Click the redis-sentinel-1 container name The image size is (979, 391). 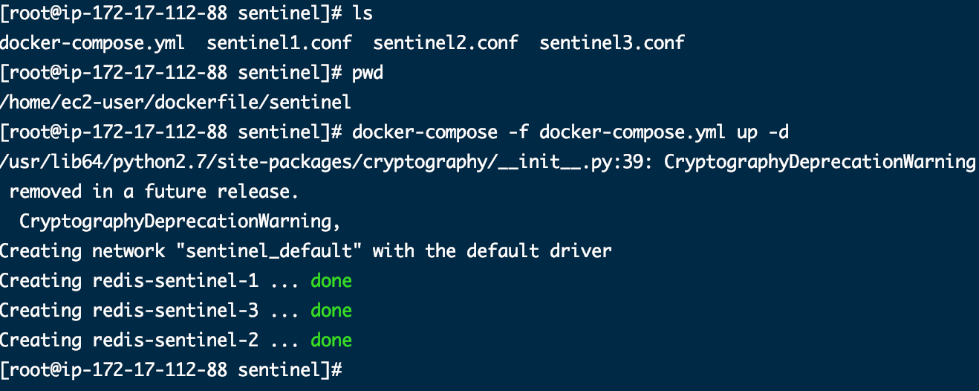(x=175, y=280)
